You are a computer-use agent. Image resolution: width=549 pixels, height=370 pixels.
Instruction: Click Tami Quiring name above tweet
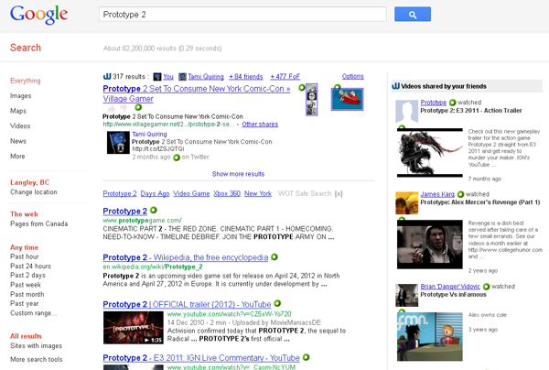(149, 135)
